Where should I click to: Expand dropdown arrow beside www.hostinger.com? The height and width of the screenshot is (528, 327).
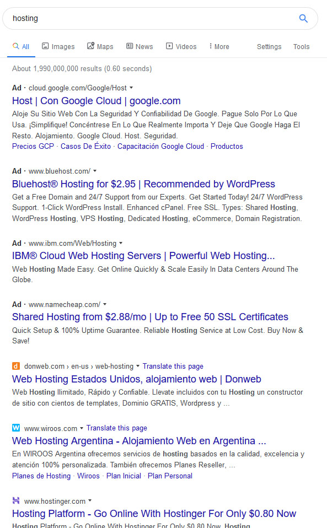[x=90, y=501]
